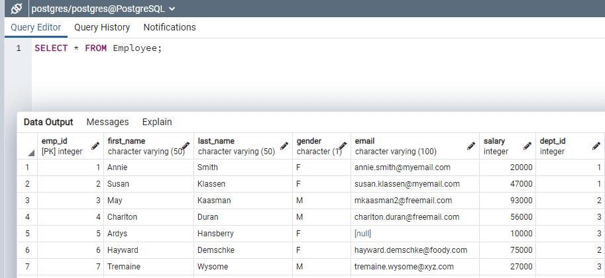Screen dimensions: 605x278
Task: Click pencil icon in dept_id column header
Action: pos(596,146)
